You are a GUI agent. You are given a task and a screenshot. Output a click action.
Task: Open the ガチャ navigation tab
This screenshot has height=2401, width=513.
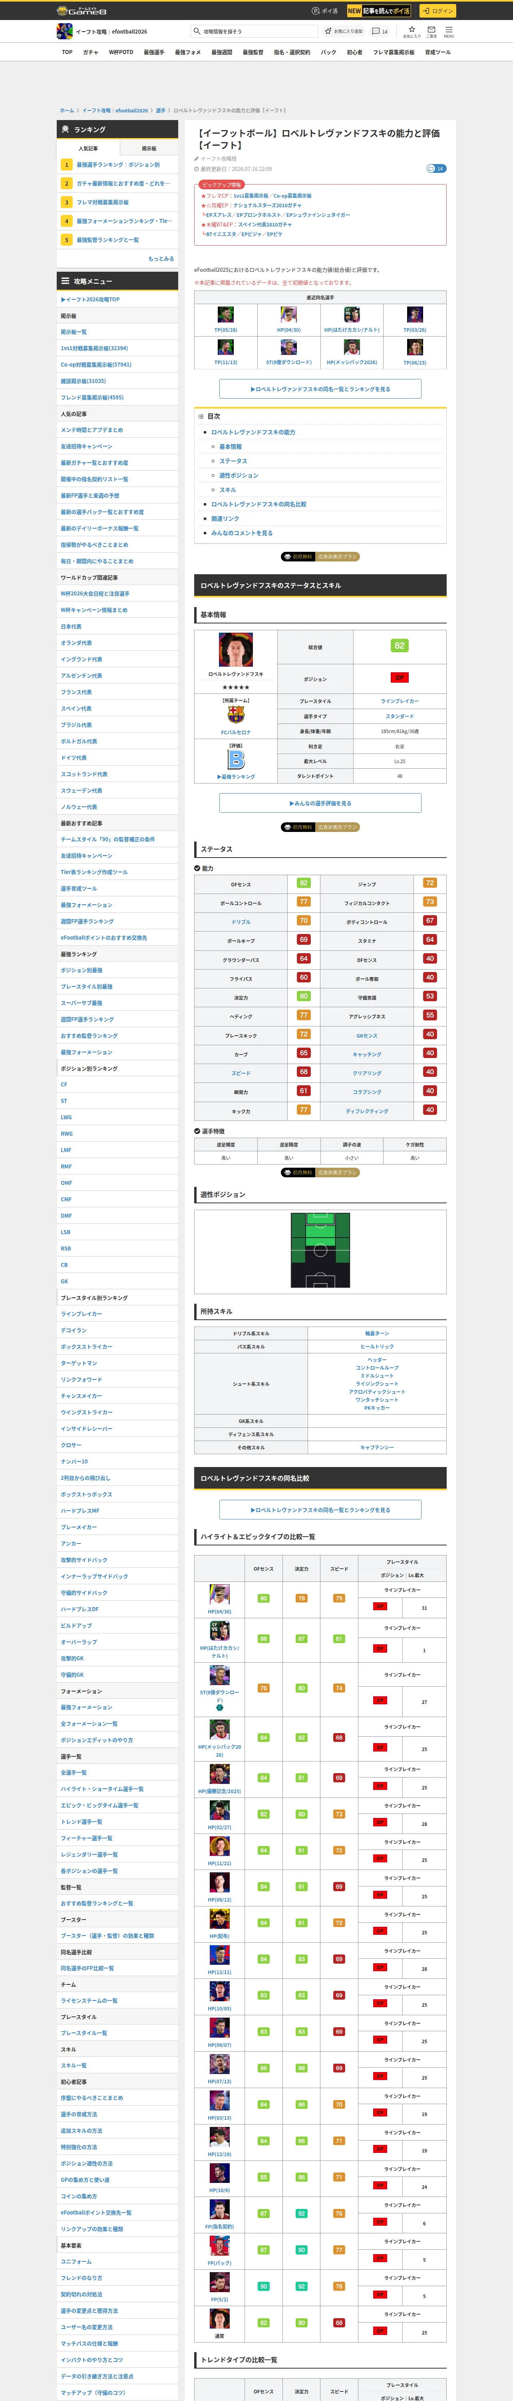pyautogui.click(x=90, y=52)
